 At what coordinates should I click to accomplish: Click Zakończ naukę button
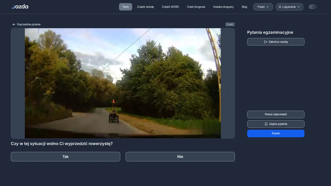point(276,42)
